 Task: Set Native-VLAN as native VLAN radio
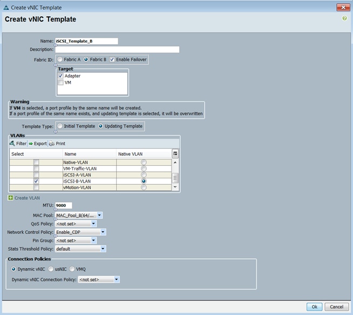[144, 162]
